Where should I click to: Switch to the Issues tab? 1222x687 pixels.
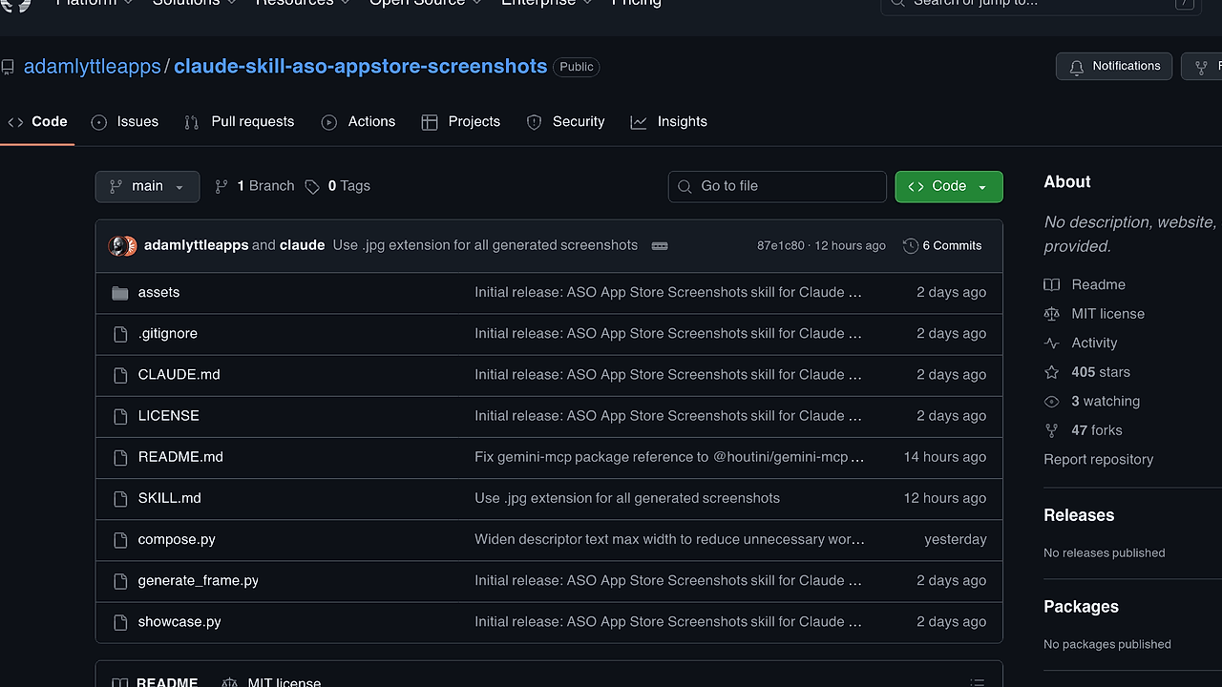coord(125,121)
